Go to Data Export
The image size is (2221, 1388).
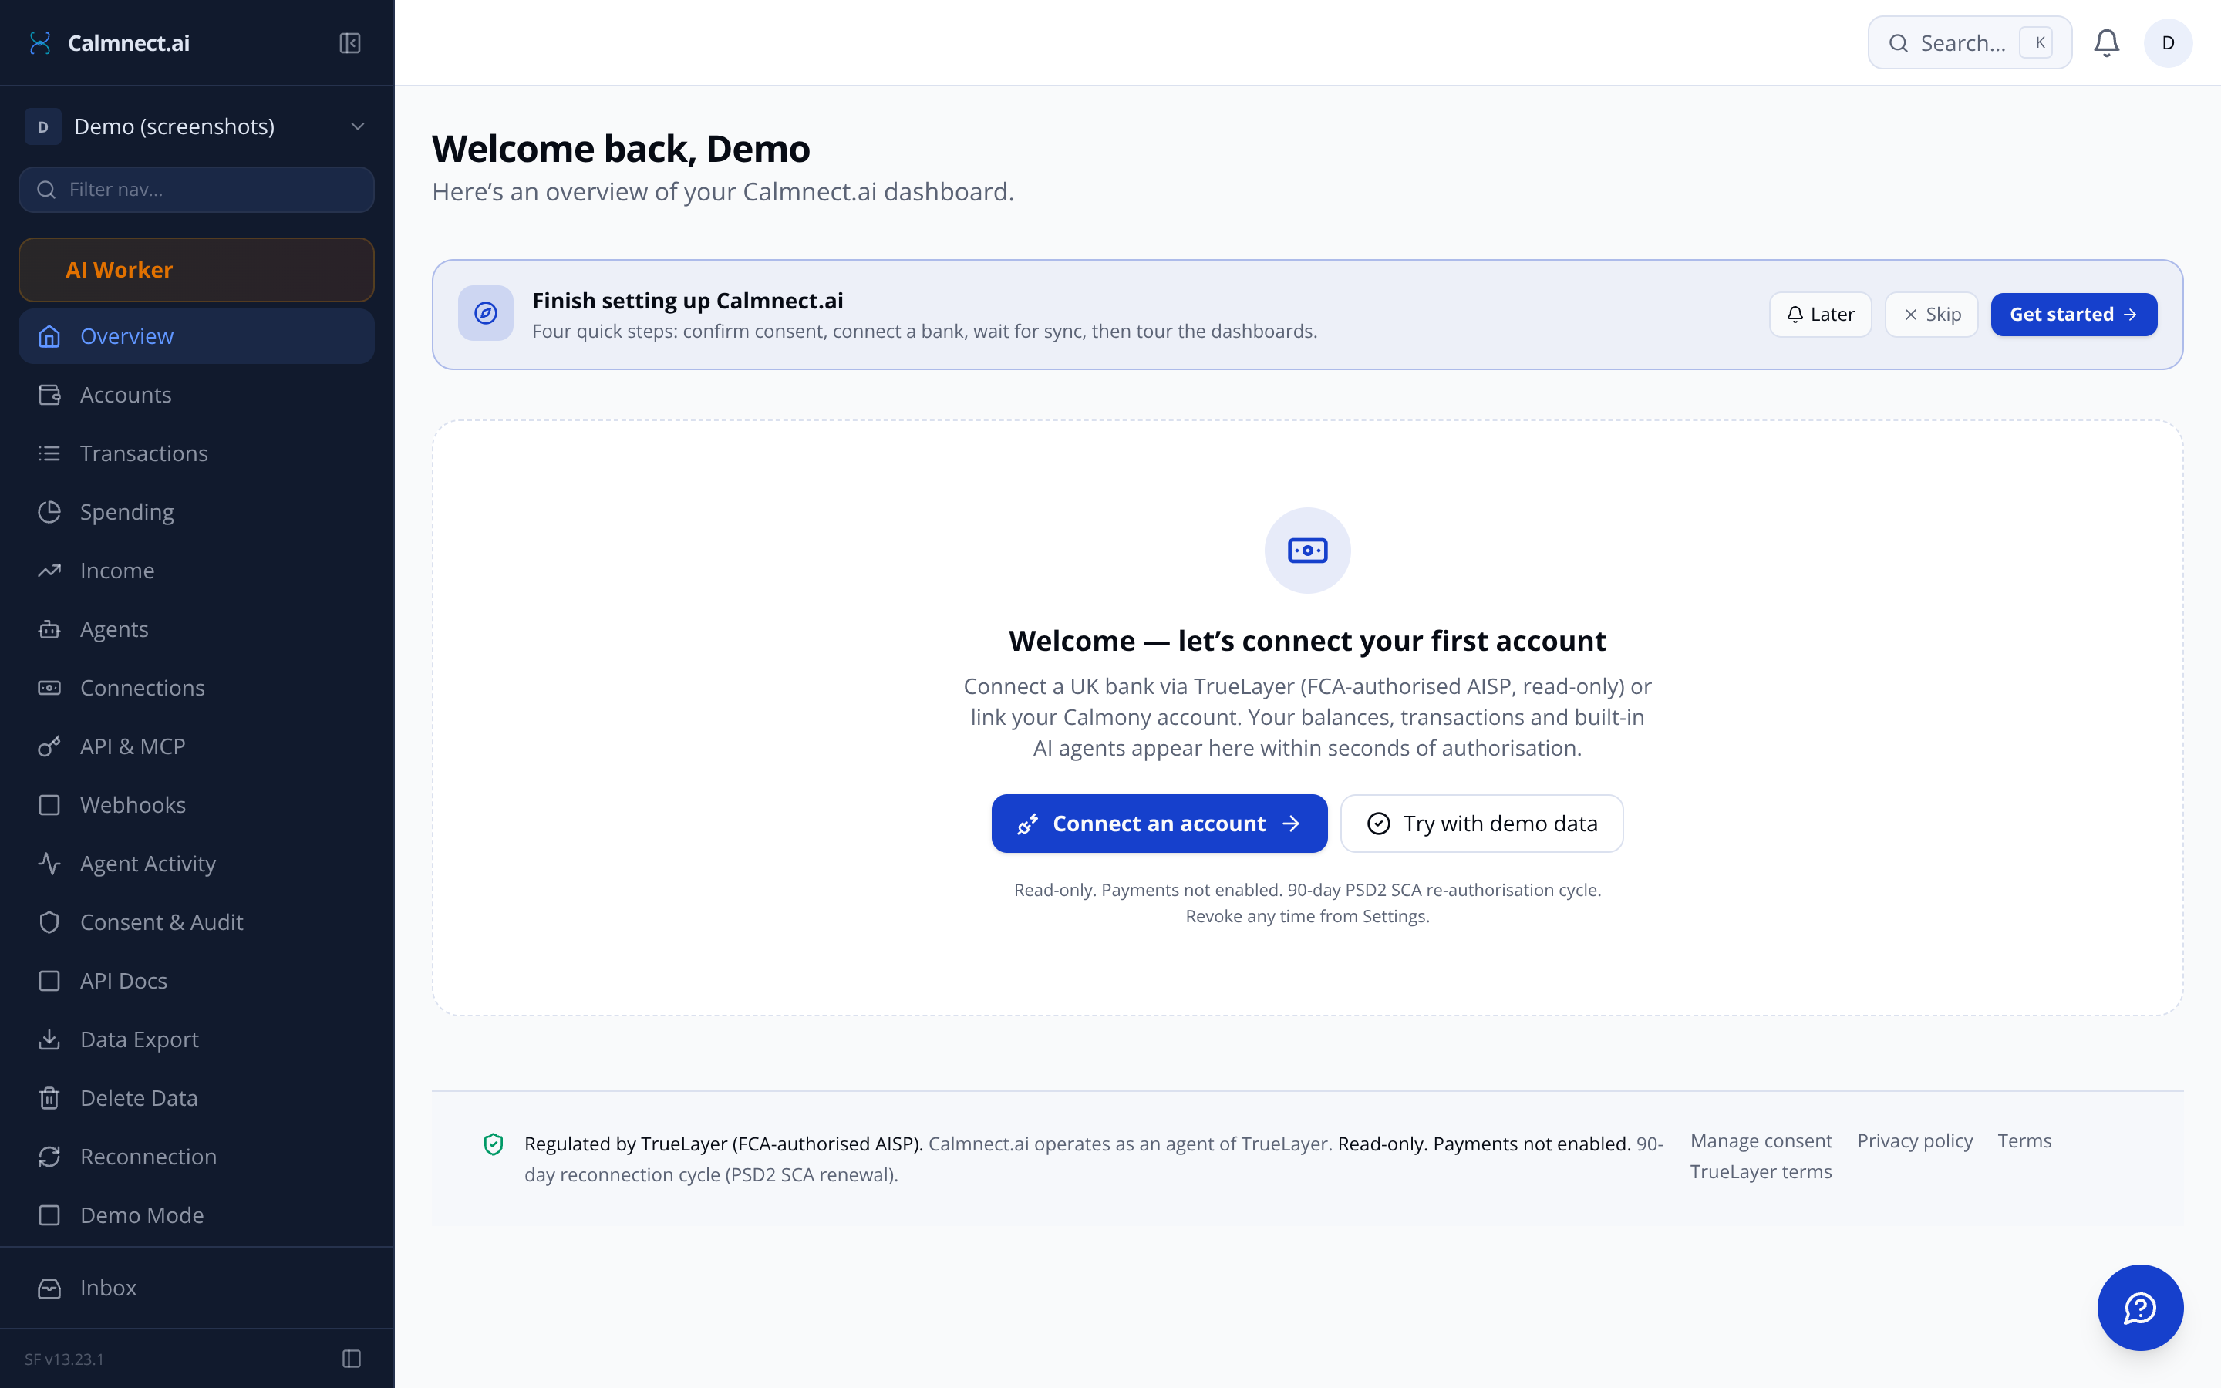197,1040
